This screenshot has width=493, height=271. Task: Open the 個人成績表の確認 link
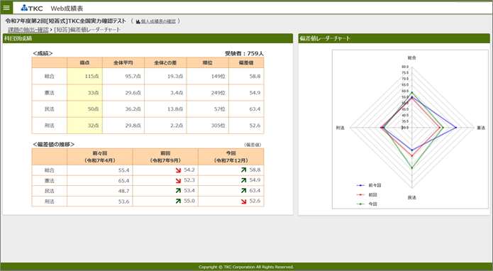(x=156, y=21)
